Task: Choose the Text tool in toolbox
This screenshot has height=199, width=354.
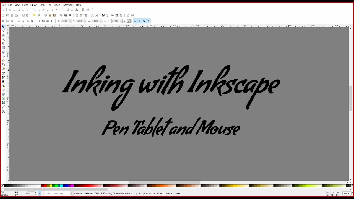Action: pos(3,82)
